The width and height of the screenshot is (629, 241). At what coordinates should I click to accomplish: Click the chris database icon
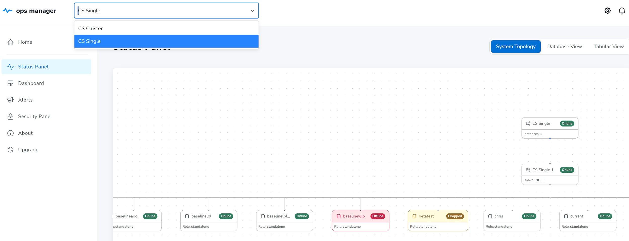[490, 216]
